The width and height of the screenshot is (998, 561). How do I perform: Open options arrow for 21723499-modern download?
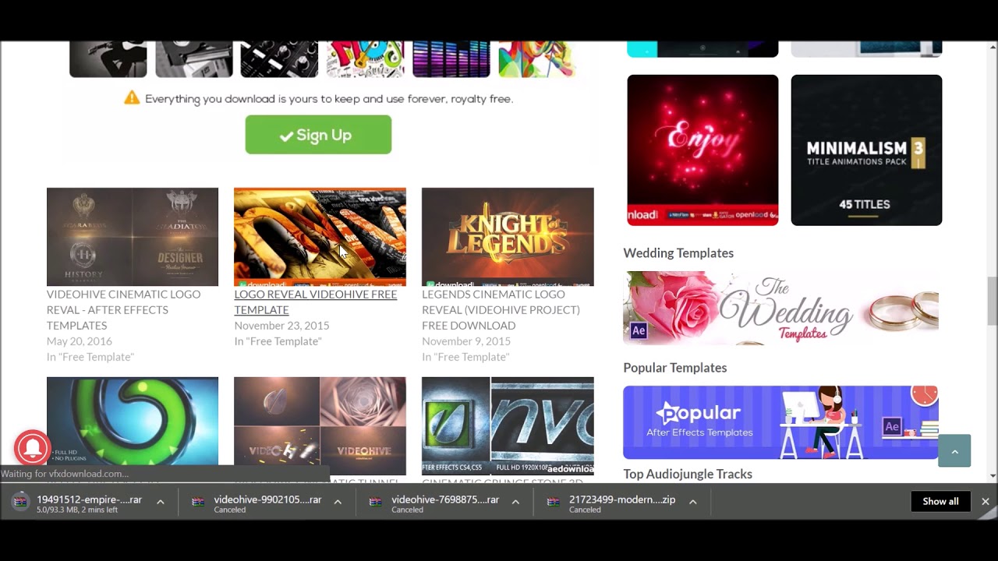click(x=692, y=503)
